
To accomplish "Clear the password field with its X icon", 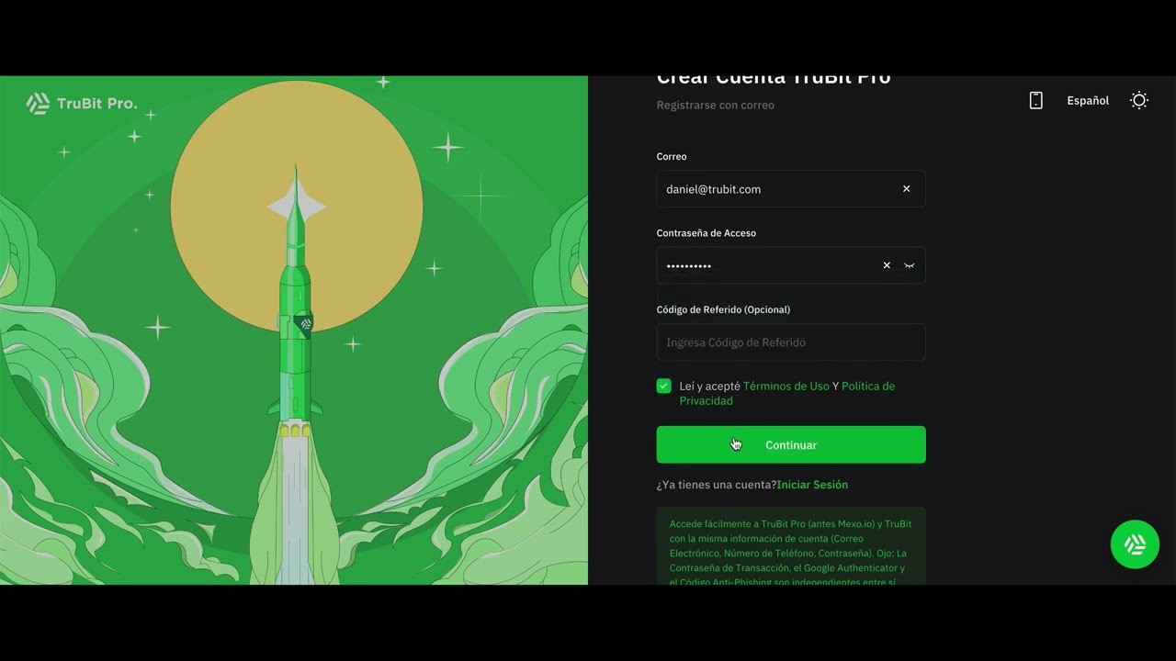I will coord(887,265).
